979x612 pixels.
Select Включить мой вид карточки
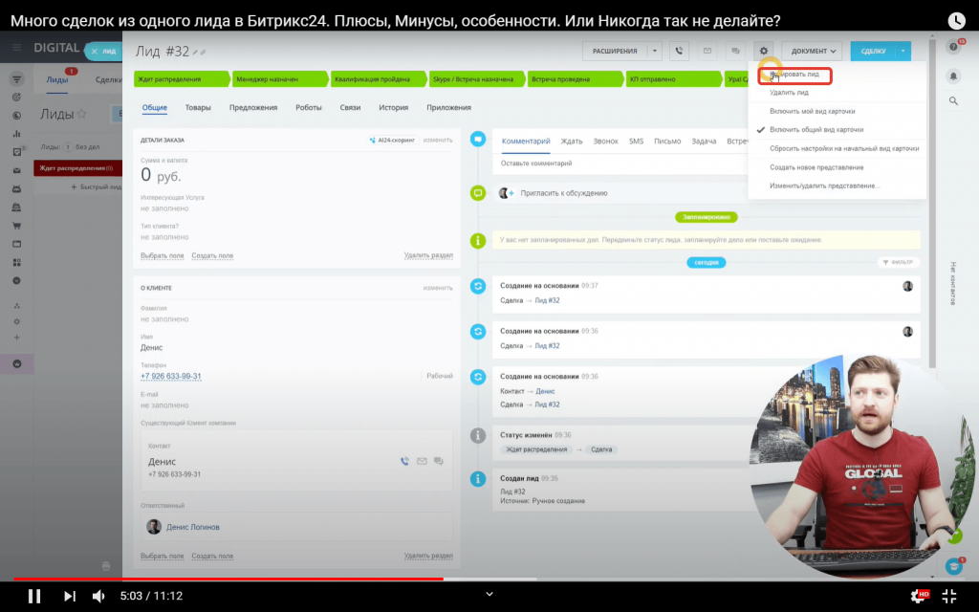click(813, 111)
